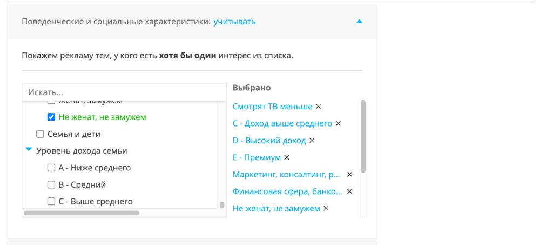The image size is (553, 245).
Task: Open 'Финансовая сфера, банко…' link
Action: 287,191
